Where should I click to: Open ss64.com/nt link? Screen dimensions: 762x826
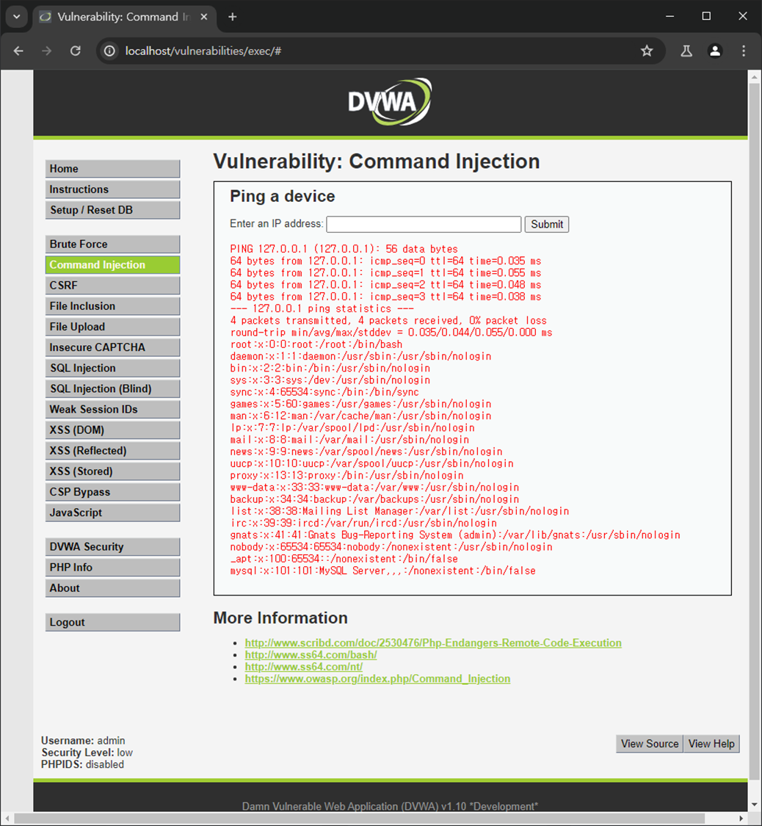[x=304, y=667]
